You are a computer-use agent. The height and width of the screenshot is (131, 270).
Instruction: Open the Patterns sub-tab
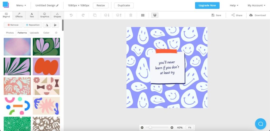point(22,33)
